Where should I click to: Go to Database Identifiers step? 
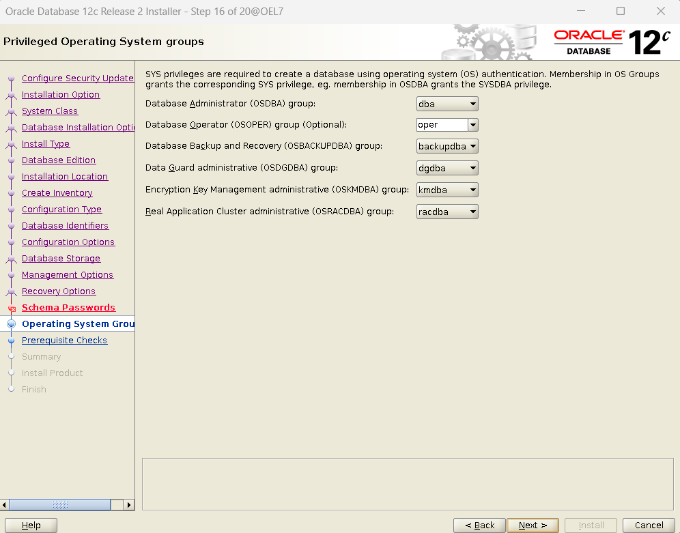[65, 226]
